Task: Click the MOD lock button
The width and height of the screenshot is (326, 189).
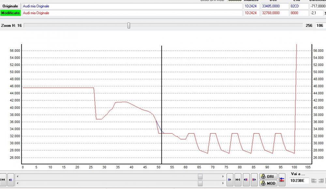Action: 268,183
